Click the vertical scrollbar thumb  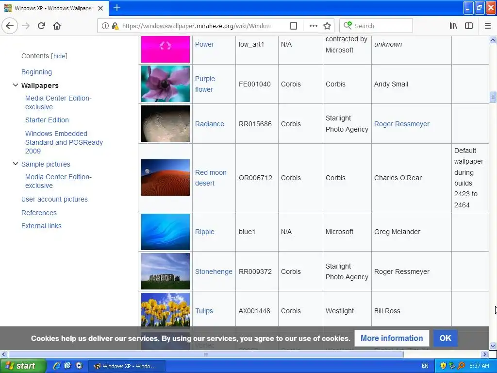tap(493, 97)
